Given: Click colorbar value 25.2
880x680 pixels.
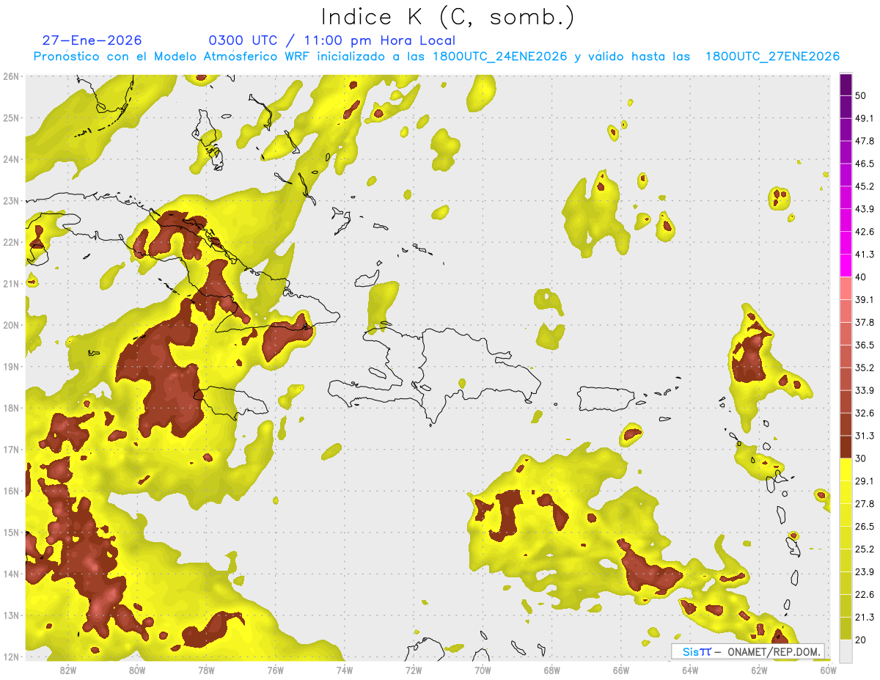Looking at the screenshot, I should (865, 549).
